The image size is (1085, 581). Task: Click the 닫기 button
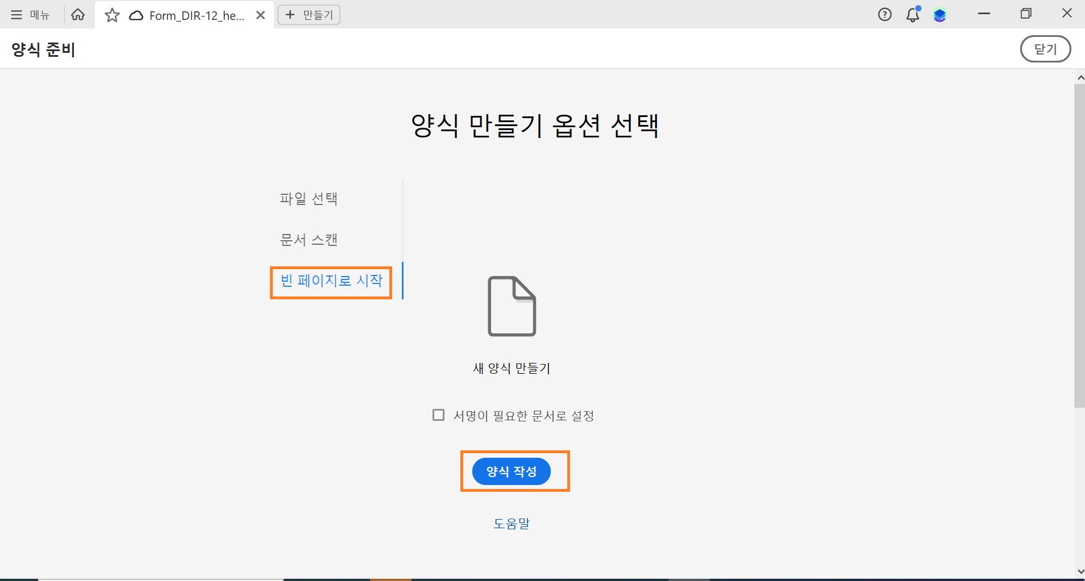(1046, 49)
